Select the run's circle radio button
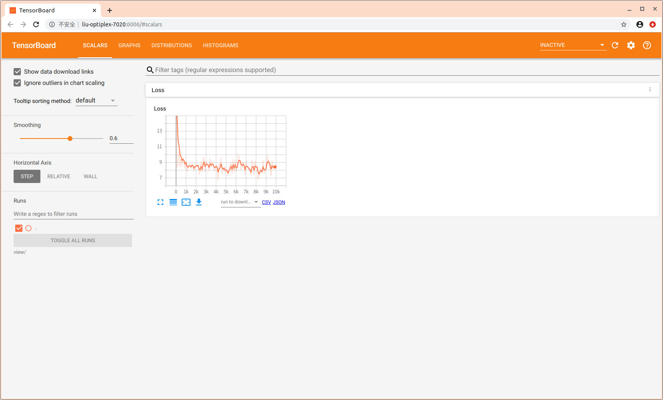This screenshot has width=663, height=400. click(x=28, y=228)
